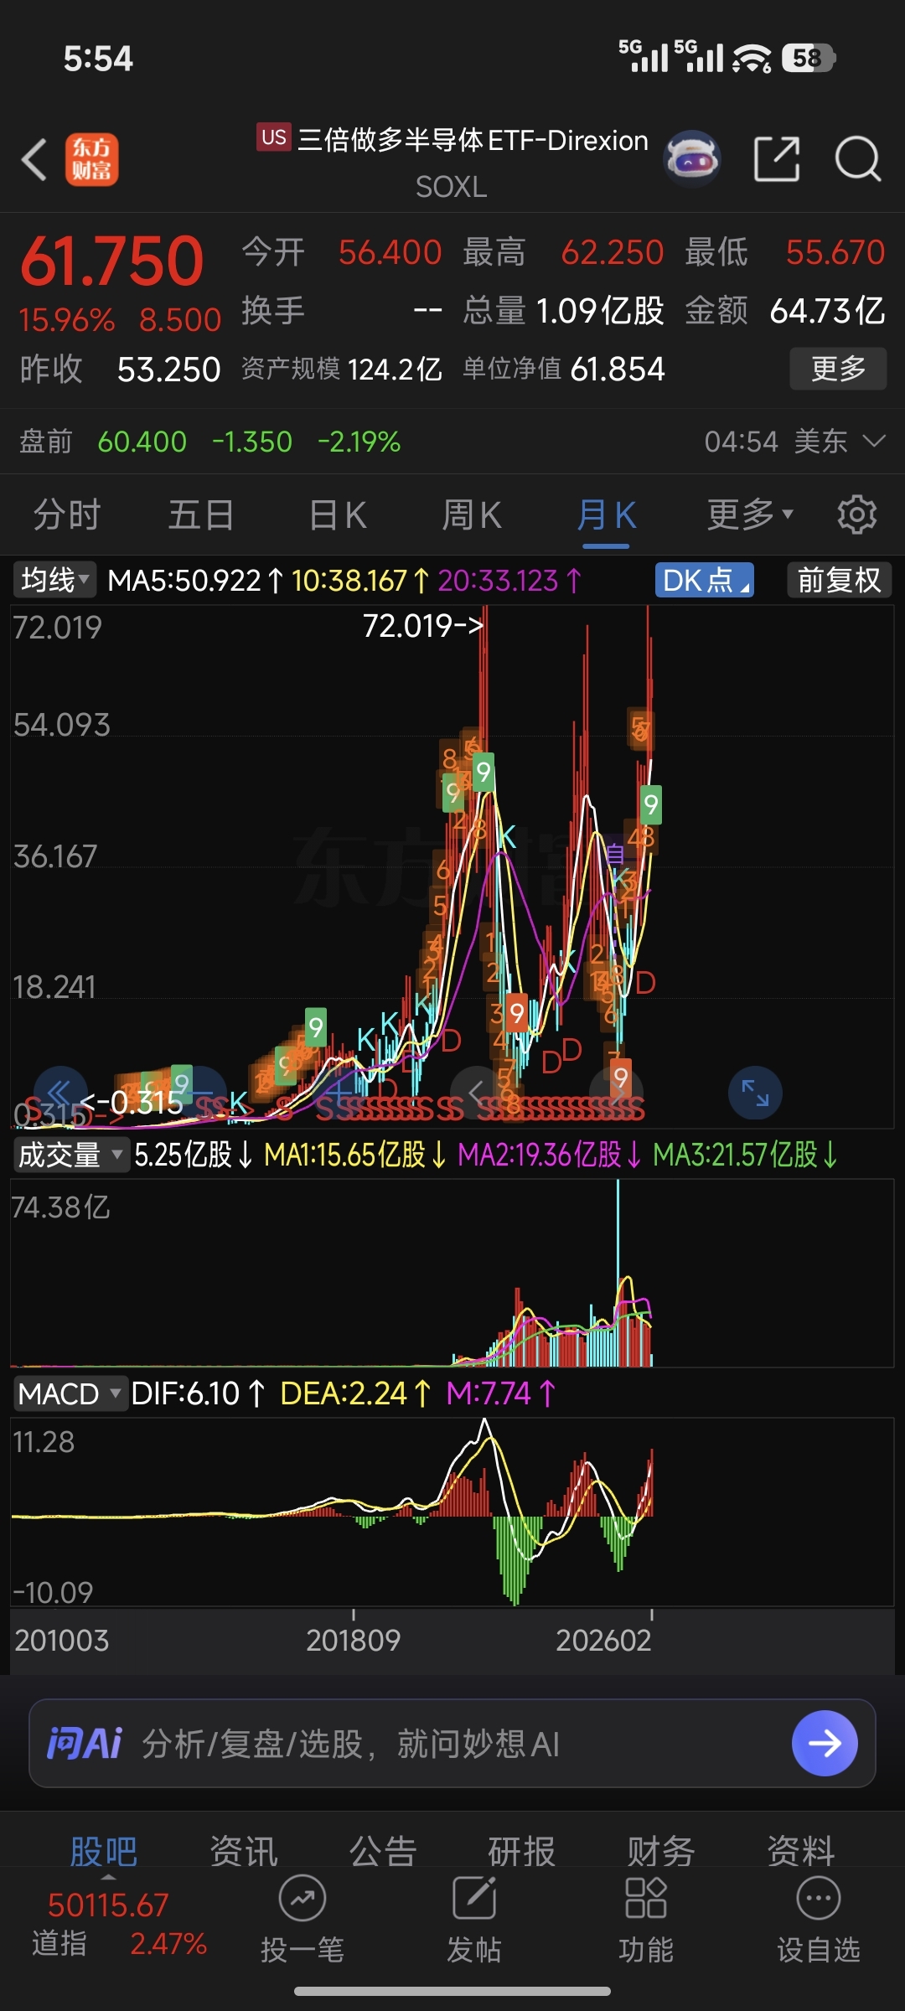Open chart settings gear icon

coord(856,514)
